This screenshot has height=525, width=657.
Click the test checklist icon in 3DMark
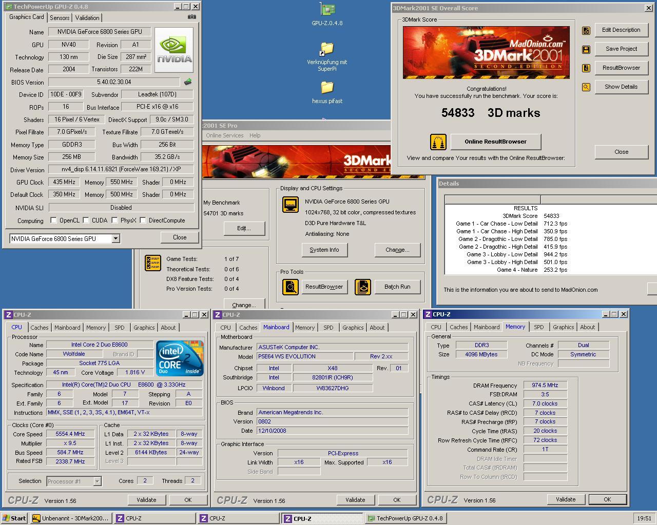click(x=153, y=263)
